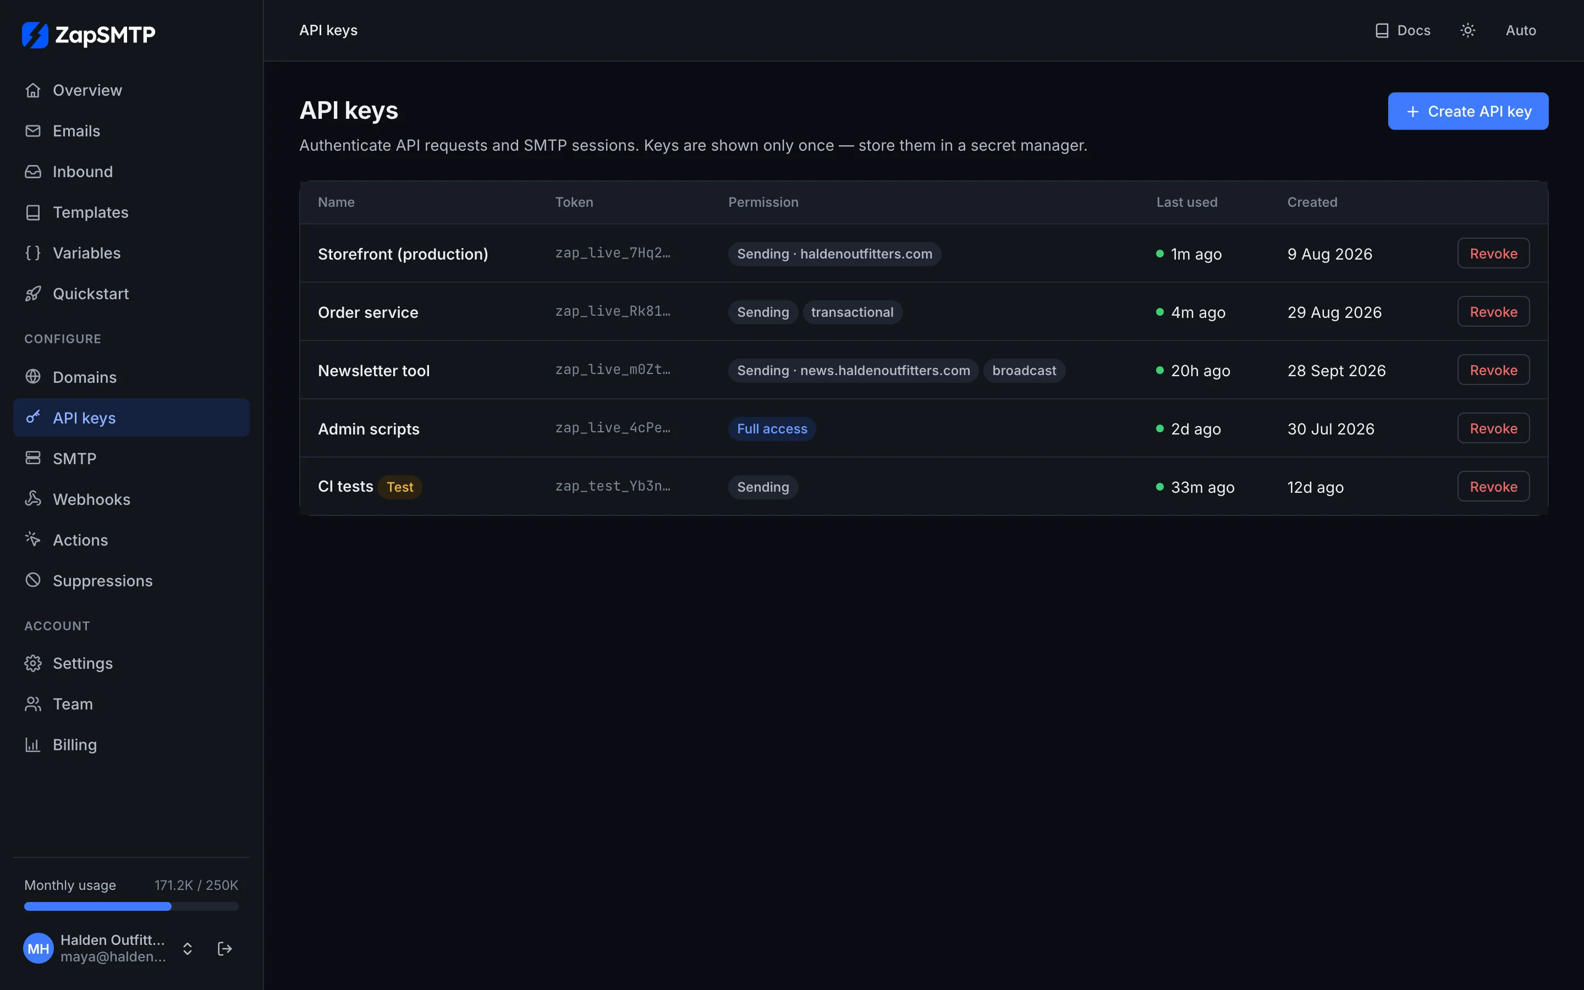Click the Suppressions ban icon
This screenshot has width=1584, height=990.
[x=33, y=580]
